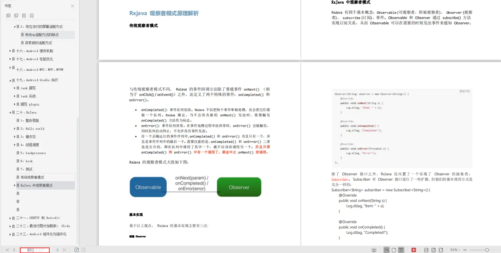Go to first page
Screen dimensions: 501x253
7,250
